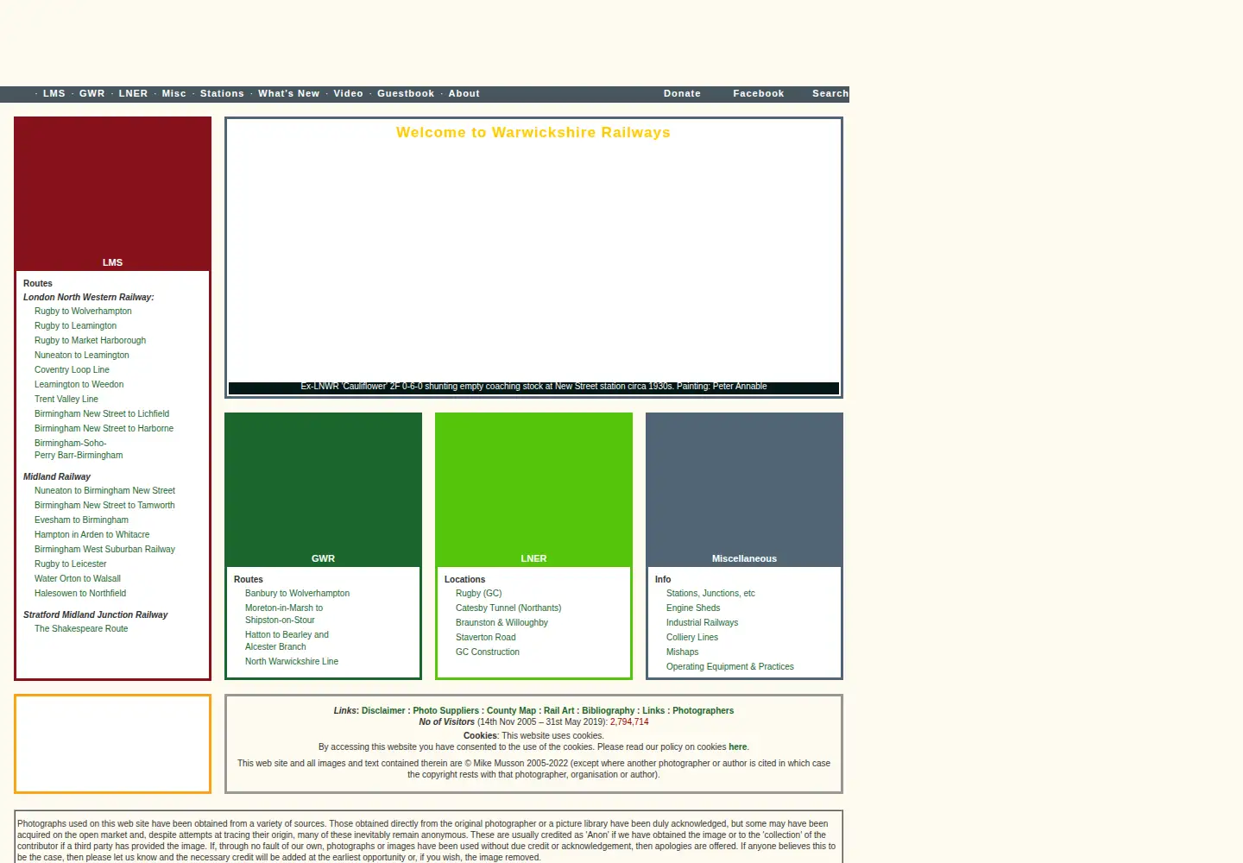Open the LMS menu in the navigation bar

(x=54, y=94)
